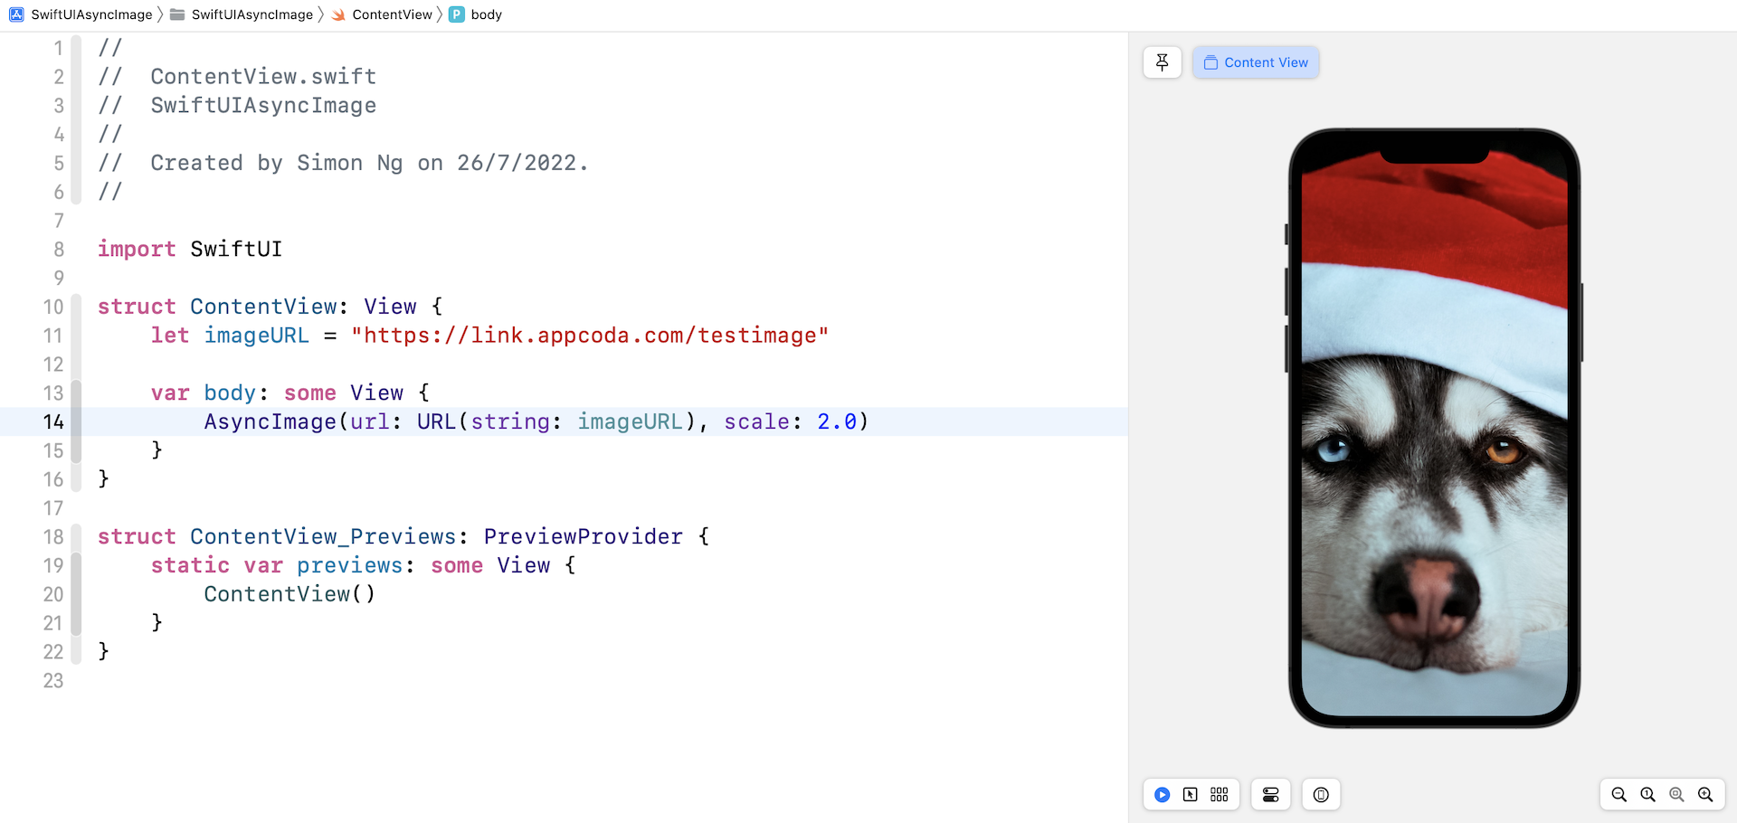Open the preview variants grid
Viewport: 1737px width, 823px height.
[1220, 795]
